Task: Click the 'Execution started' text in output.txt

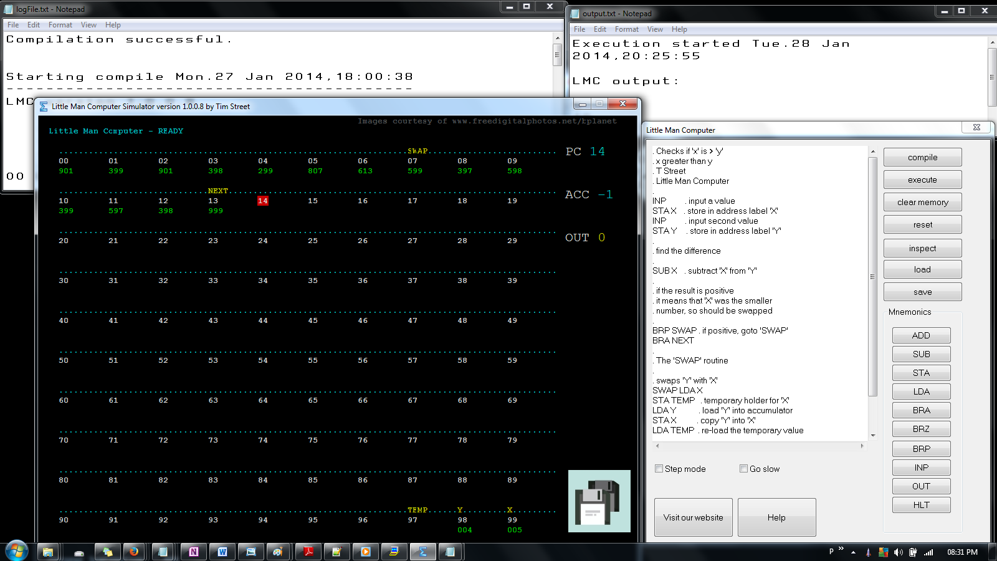Action: [x=657, y=44]
